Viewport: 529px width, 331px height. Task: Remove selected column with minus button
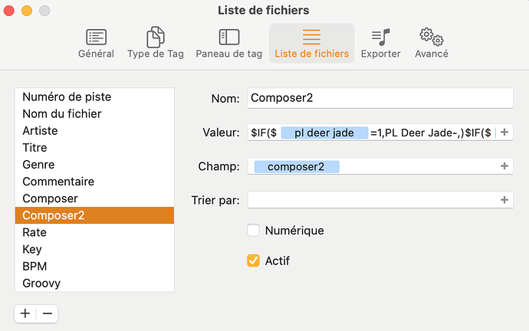[48, 313]
